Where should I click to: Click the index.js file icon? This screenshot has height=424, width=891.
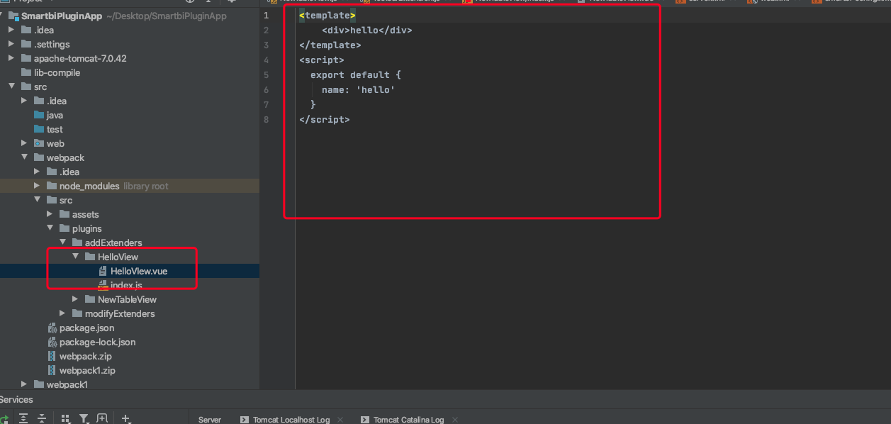(103, 285)
